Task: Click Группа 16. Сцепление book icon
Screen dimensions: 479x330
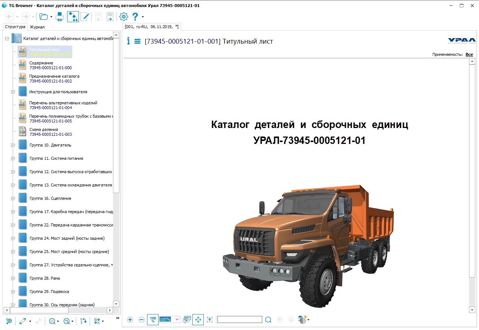Action: click(x=23, y=198)
